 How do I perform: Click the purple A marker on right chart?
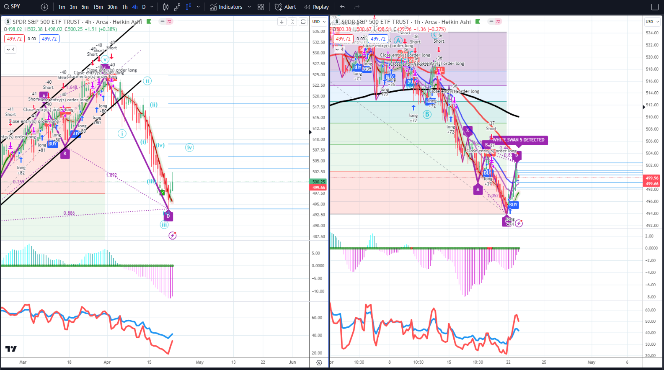[x=478, y=190]
